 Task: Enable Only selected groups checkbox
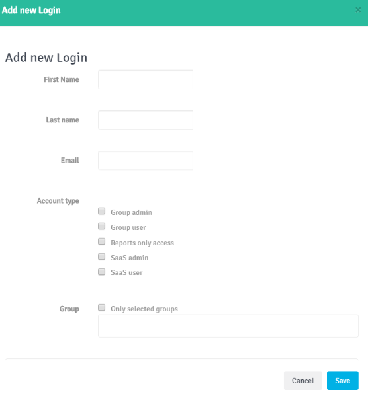click(102, 307)
